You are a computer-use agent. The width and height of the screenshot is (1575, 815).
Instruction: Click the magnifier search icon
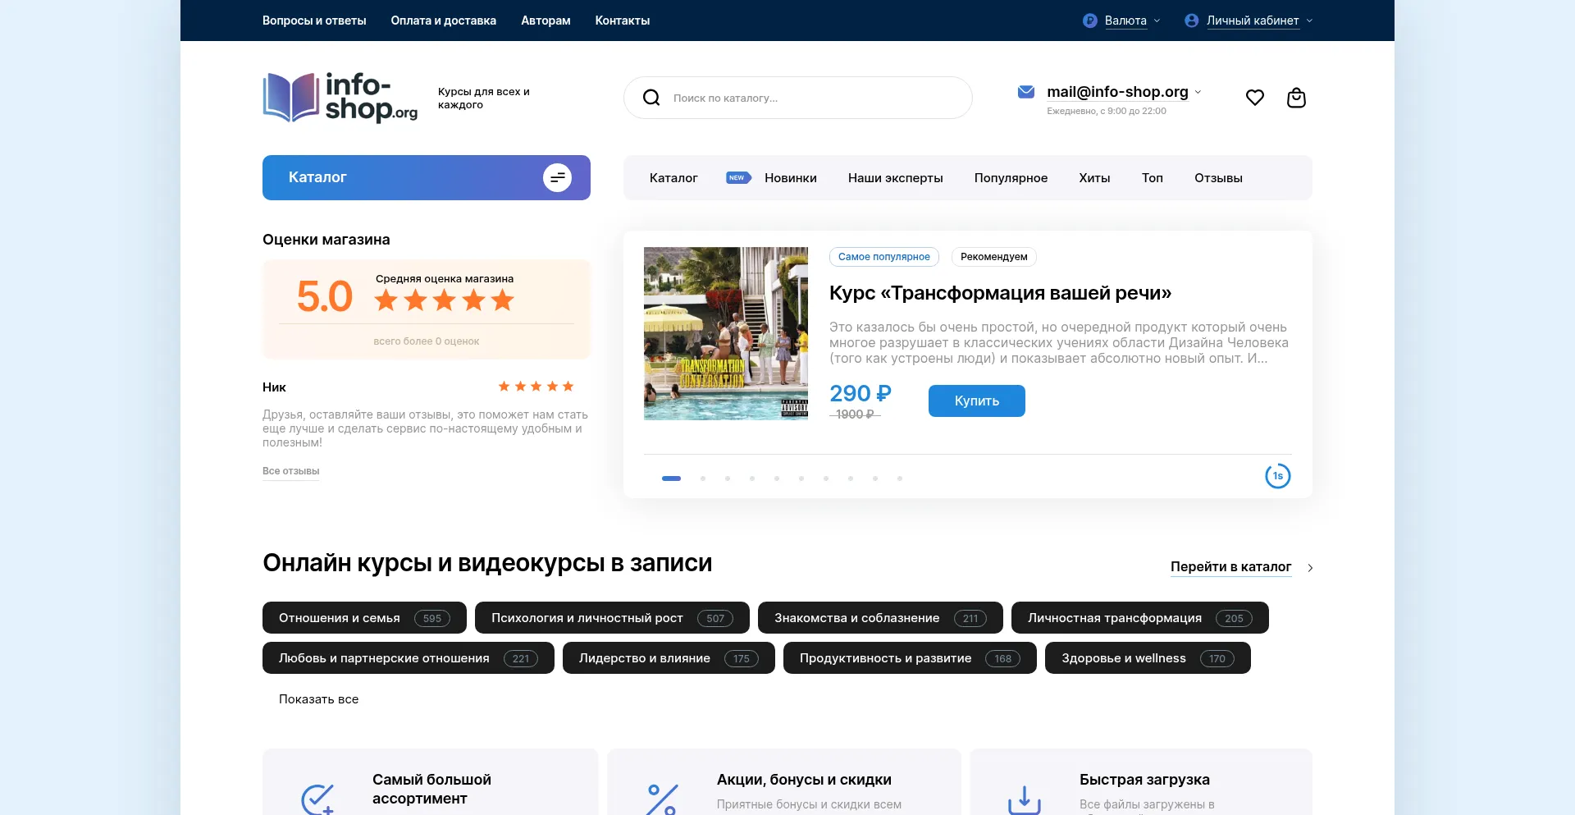[x=651, y=98]
